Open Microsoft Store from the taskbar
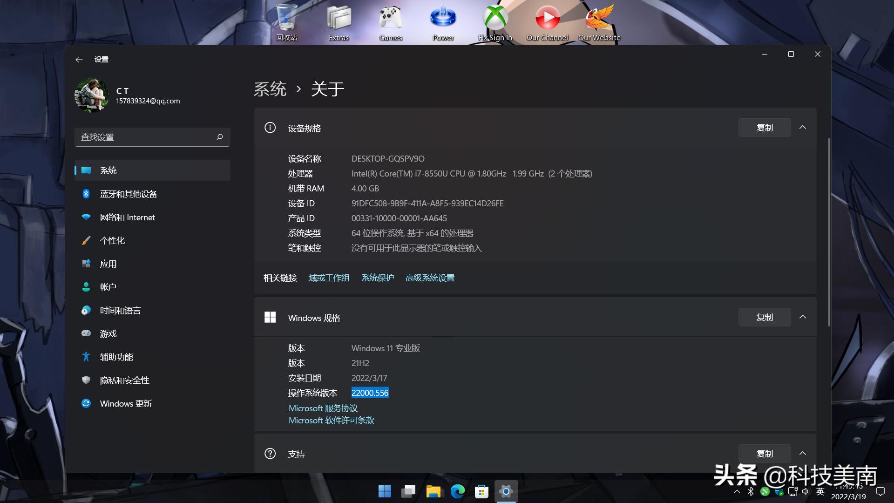 coord(481,491)
